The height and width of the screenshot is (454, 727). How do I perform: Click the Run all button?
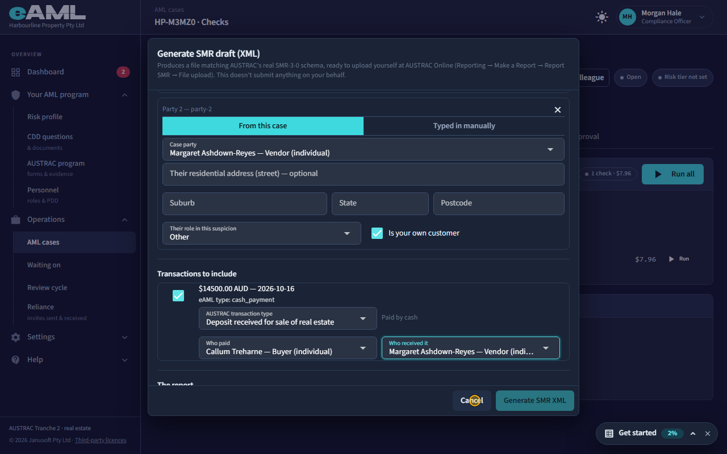click(672, 174)
